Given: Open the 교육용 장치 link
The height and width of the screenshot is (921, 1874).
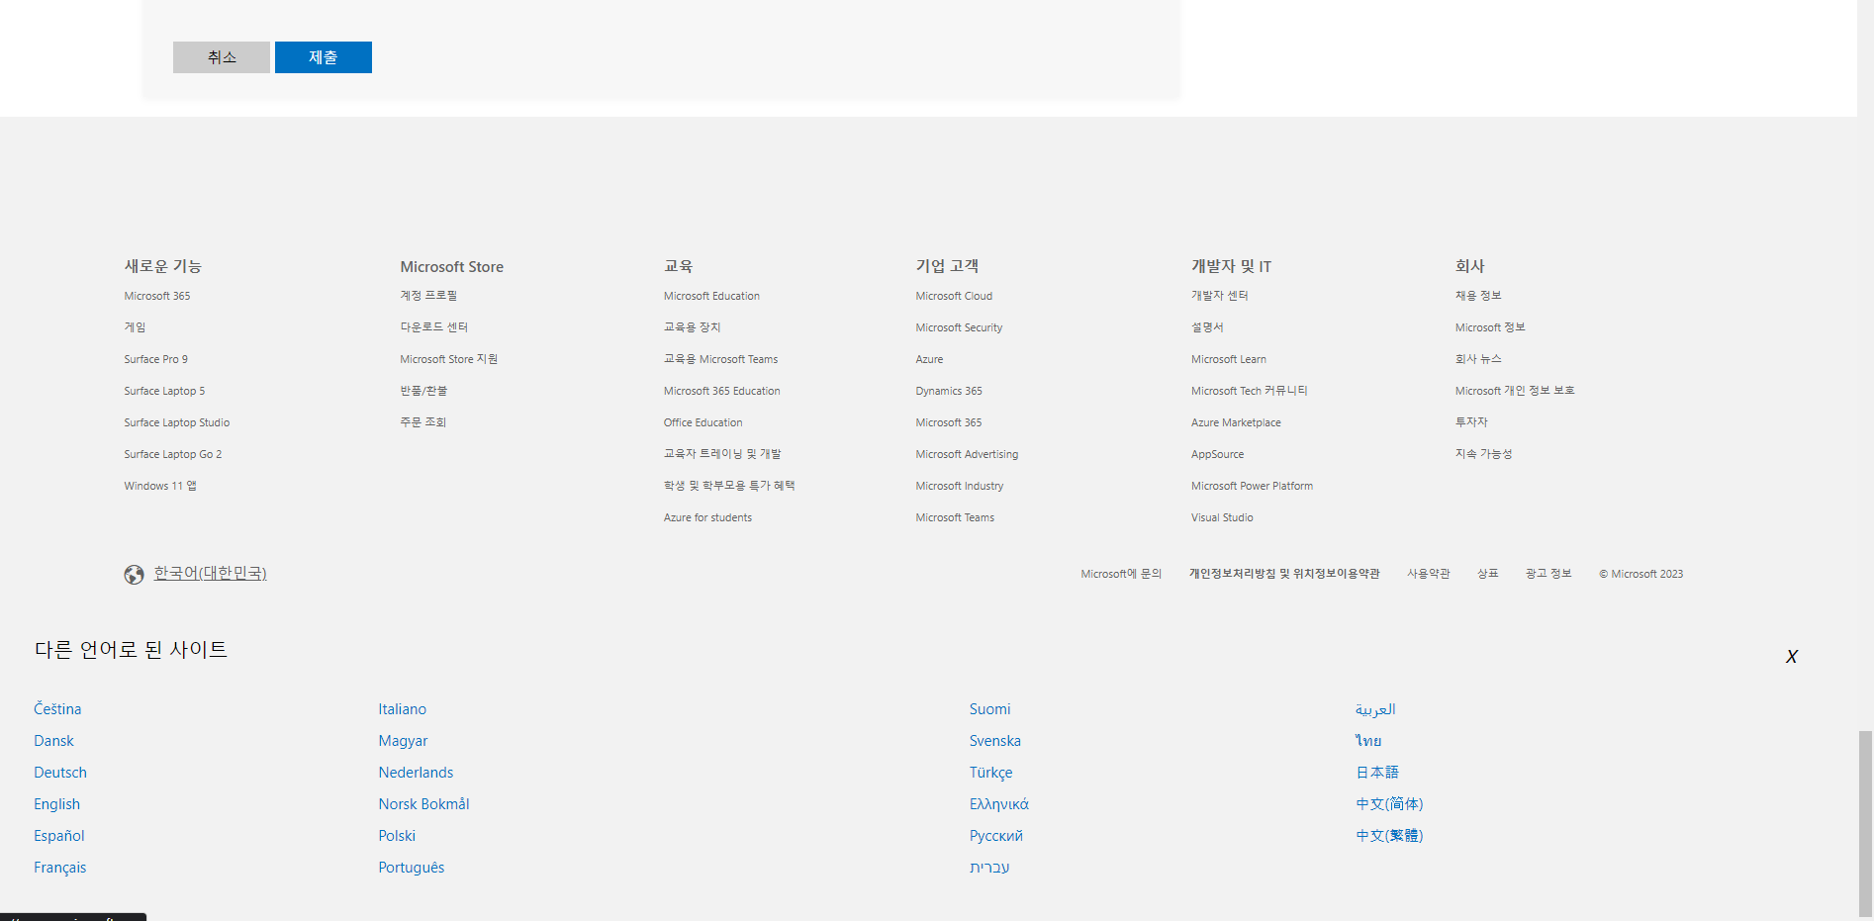Looking at the screenshot, I should pos(693,327).
